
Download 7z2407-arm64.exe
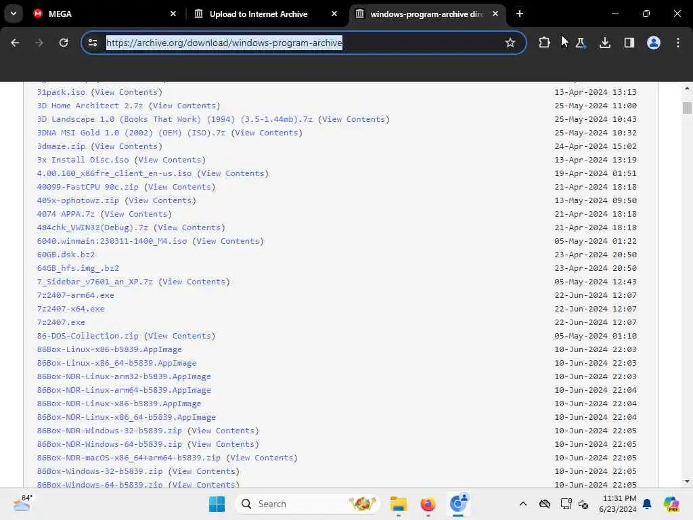[x=76, y=295]
